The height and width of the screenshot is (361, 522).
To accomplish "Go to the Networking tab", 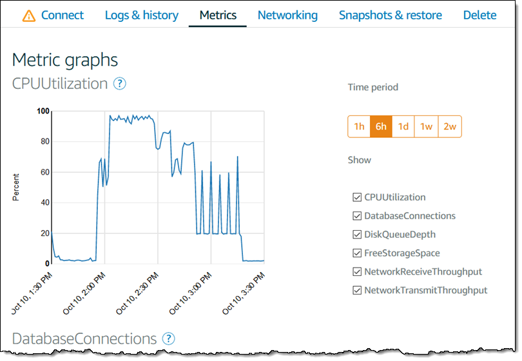I will pyautogui.click(x=287, y=15).
